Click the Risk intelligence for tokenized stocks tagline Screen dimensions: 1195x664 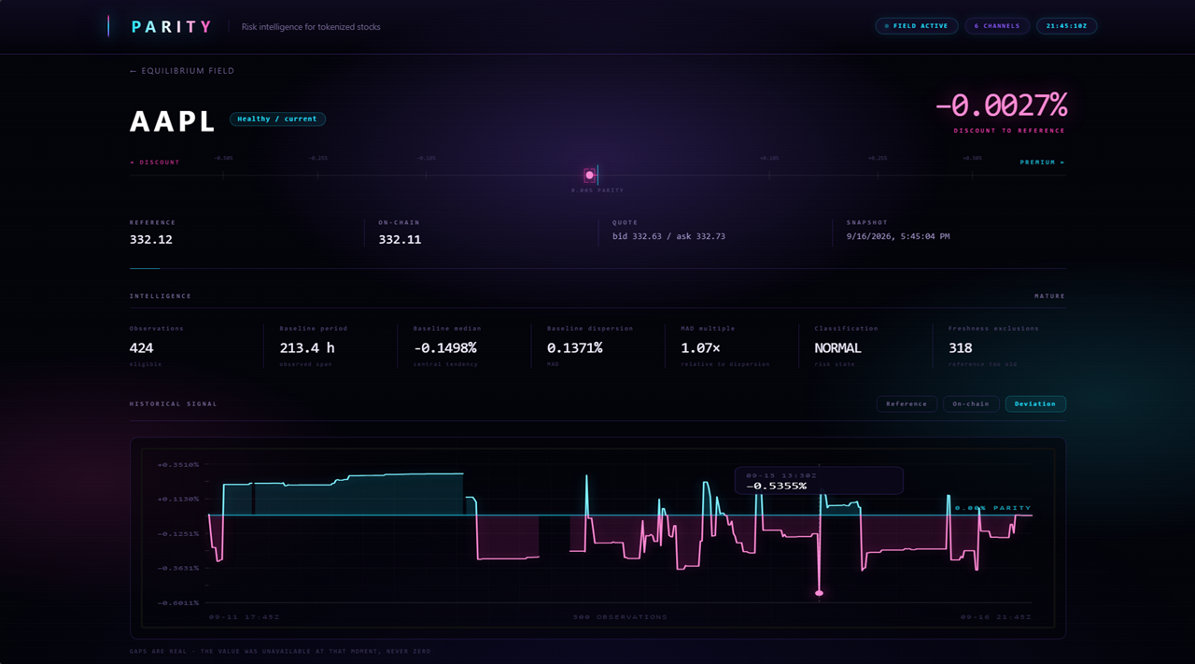tap(311, 27)
